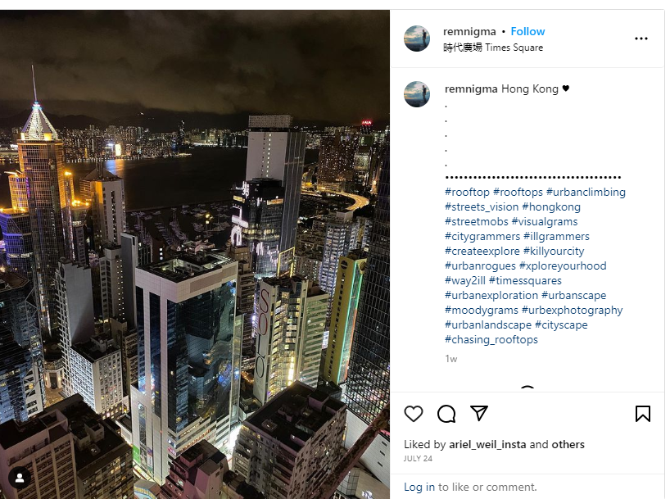Open the #killyourcity hashtag
670x499 pixels.
point(554,252)
